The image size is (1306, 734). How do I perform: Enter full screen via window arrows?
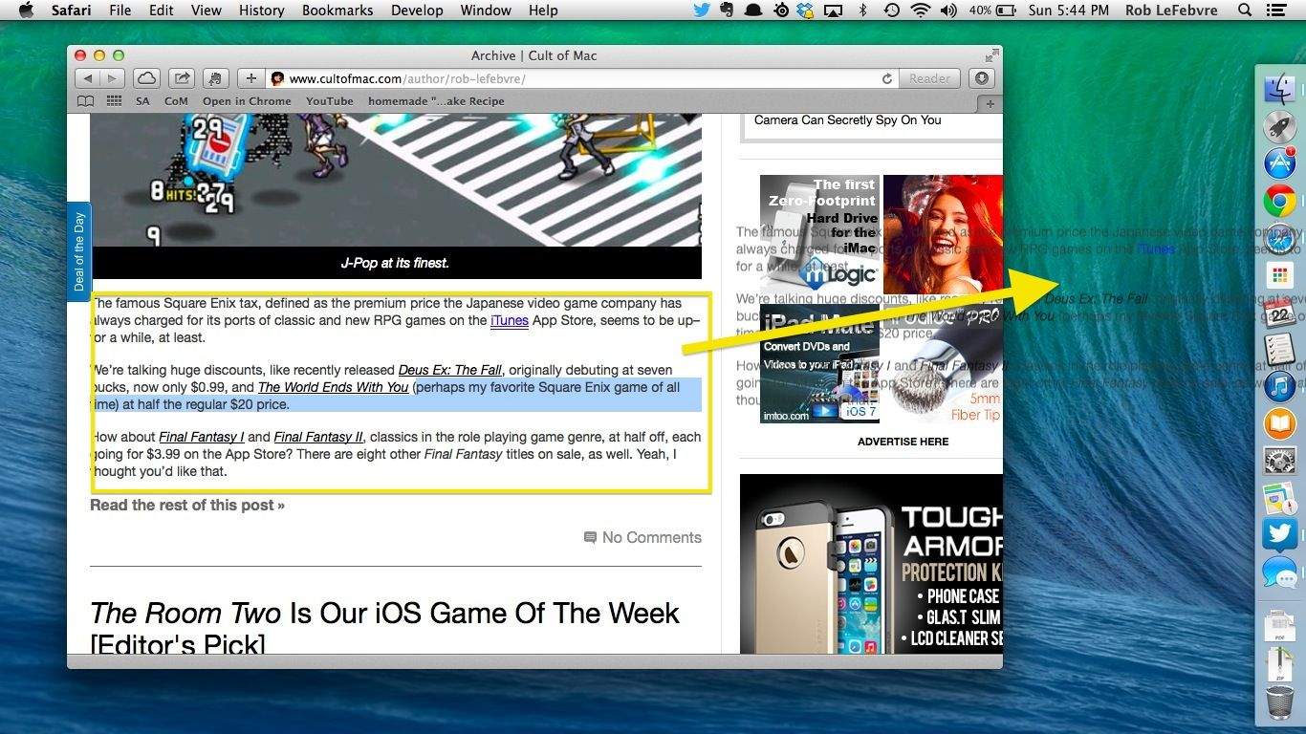(991, 55)
